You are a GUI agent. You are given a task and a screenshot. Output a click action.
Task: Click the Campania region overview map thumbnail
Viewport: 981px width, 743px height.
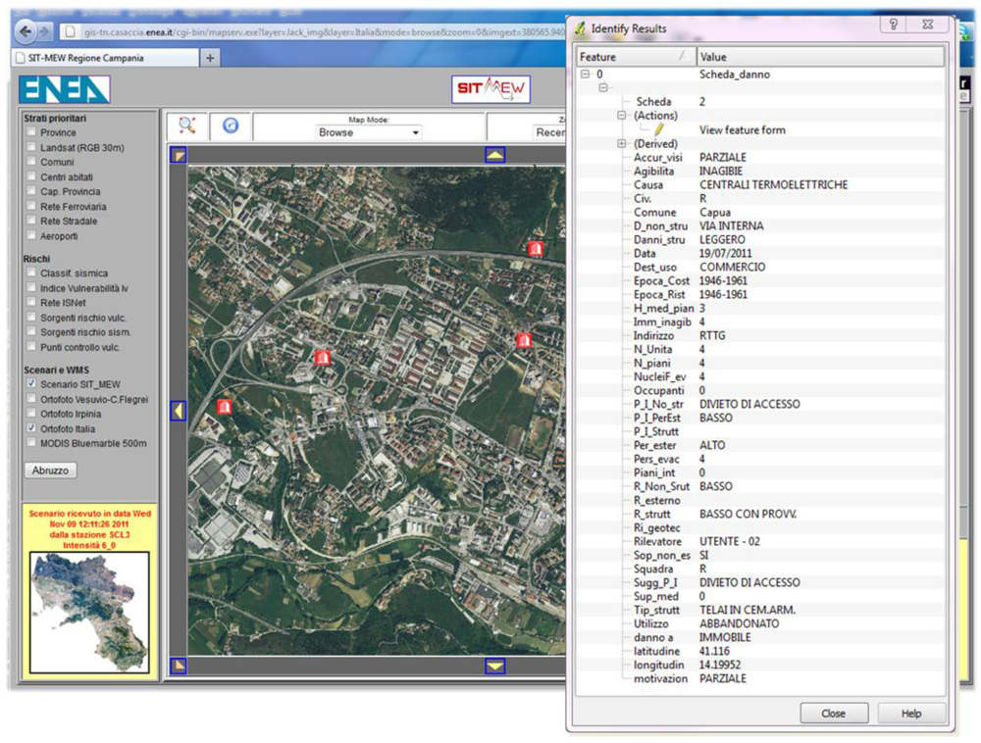click(x=88, y=611)
